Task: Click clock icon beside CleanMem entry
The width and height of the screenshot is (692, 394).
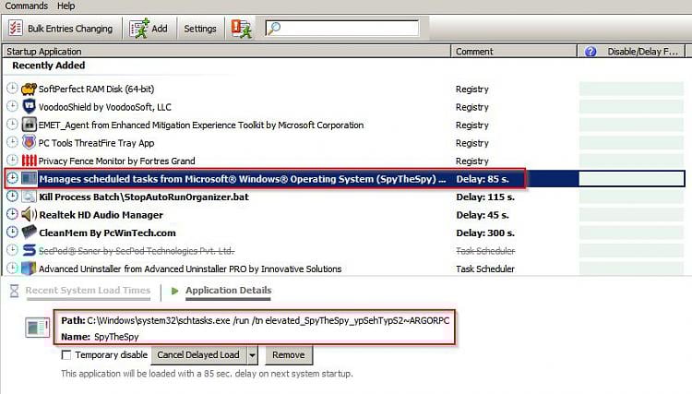Action: point(12,232)
